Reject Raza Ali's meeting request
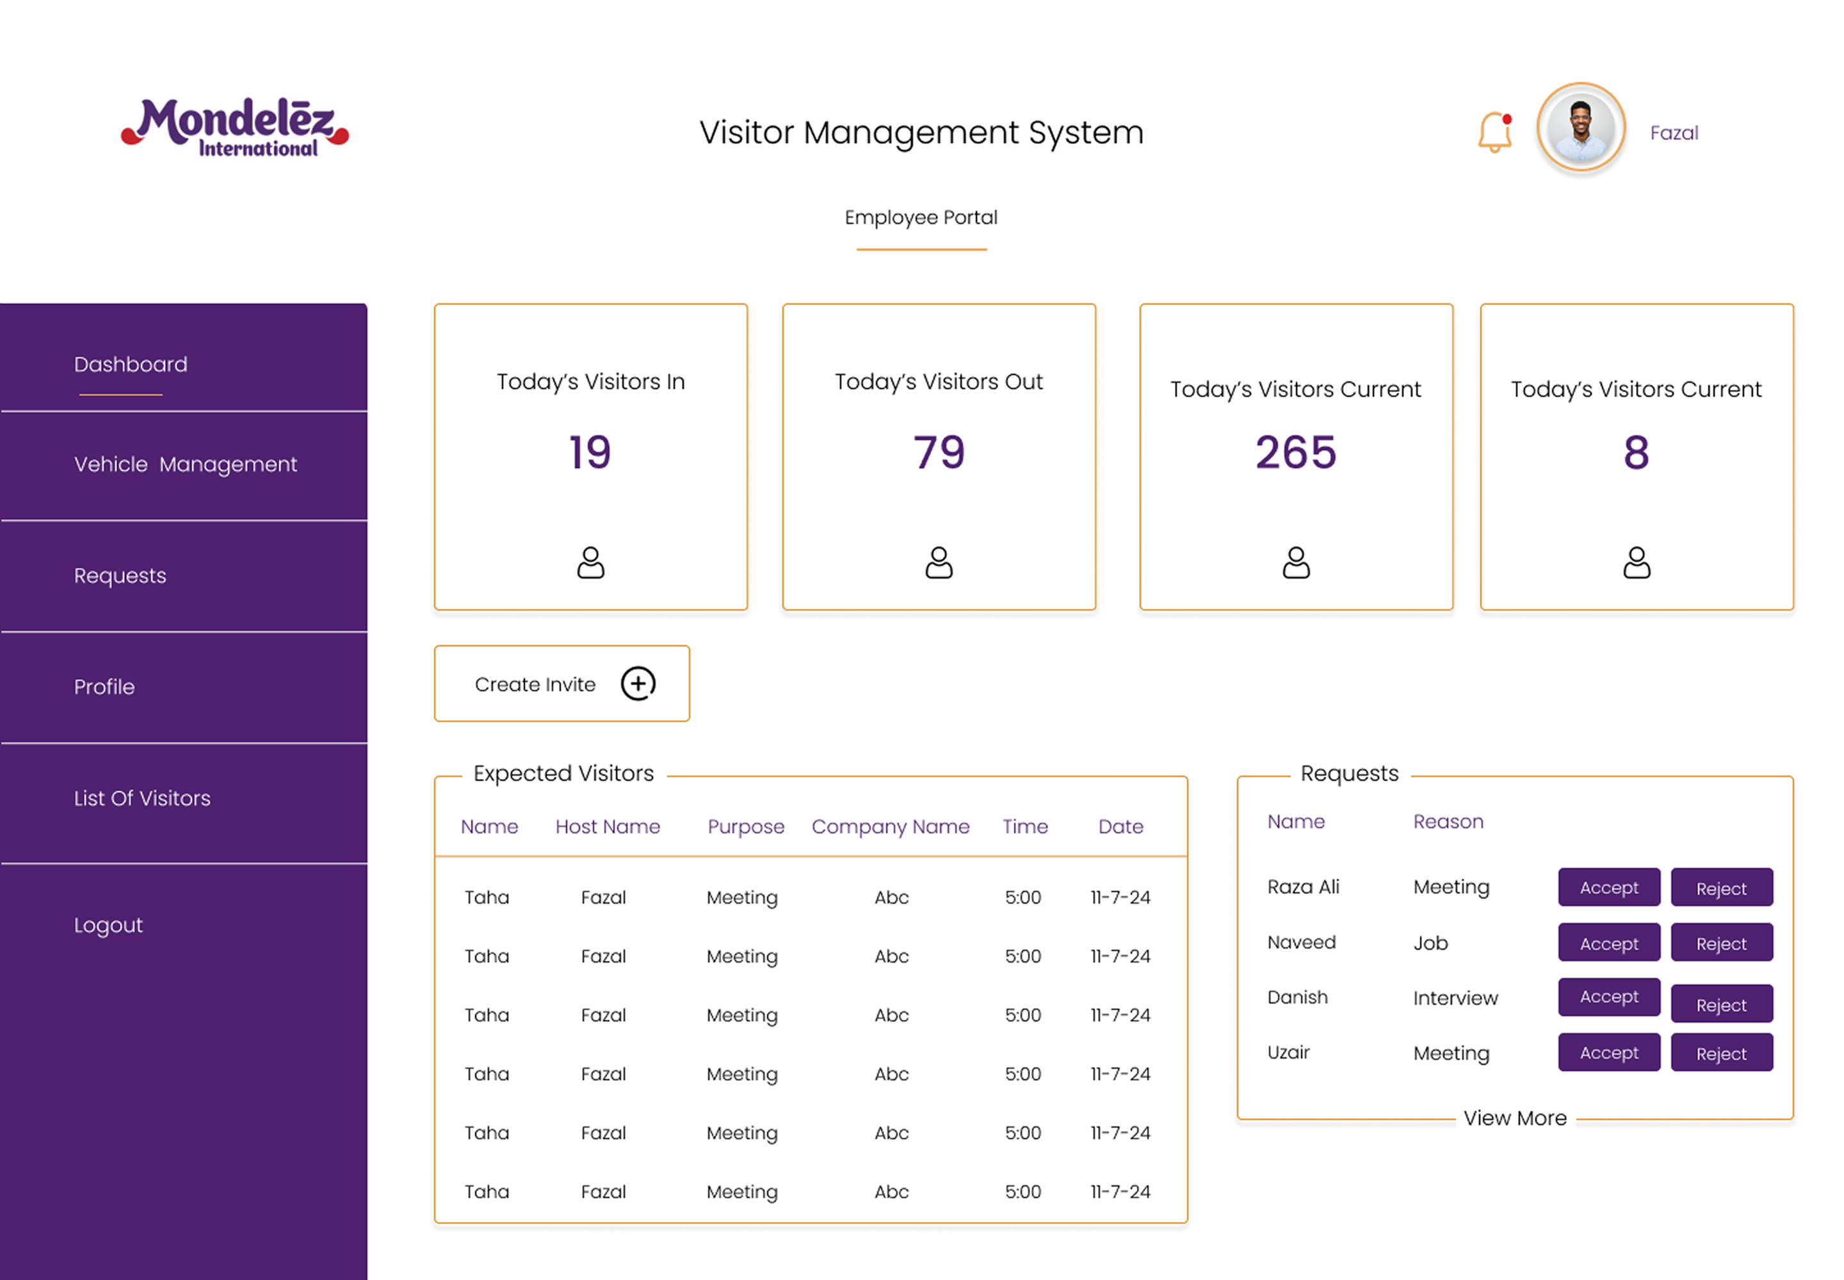Screen dimensions: 1844x1280 (x=1721, y=887)
